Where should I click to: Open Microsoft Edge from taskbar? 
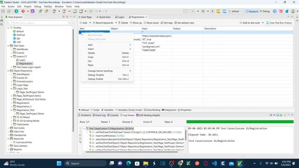click(128, 163)
